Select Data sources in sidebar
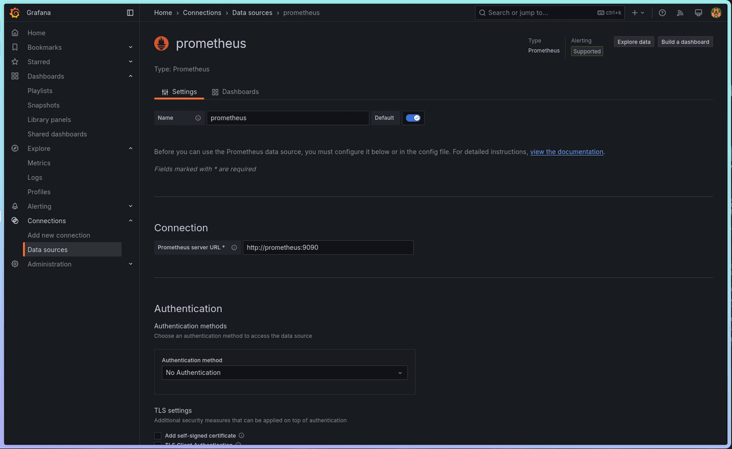The height and width of the screenshot is (449, 732). pyautogui.click(x=73, y=250)
